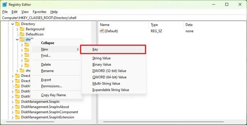Select the DiskManagement.SnapIn key label

(40, 102)
